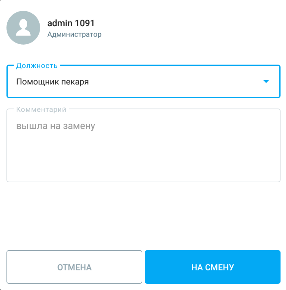Click the gray user avatar icon
The height and width of the screenshot is (290, 286).
pos(23,28)
